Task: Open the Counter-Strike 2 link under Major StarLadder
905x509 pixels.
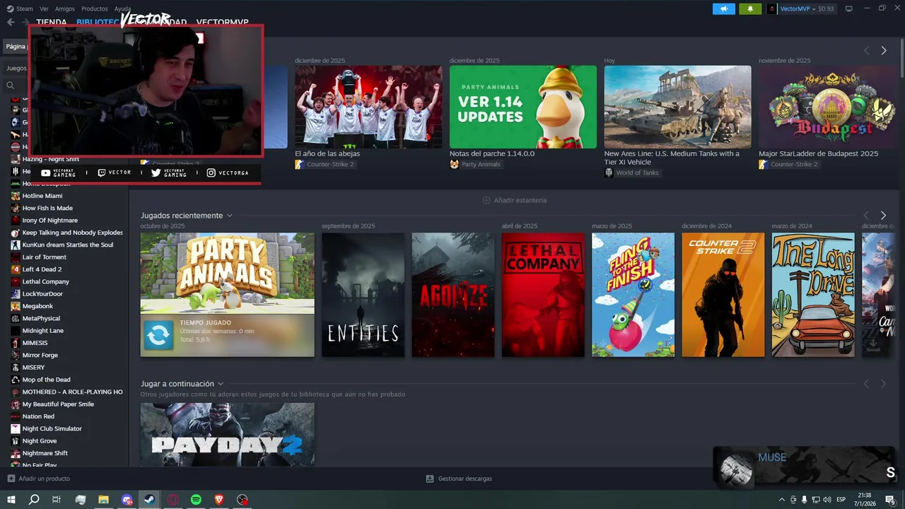Action: click(788, 164)
